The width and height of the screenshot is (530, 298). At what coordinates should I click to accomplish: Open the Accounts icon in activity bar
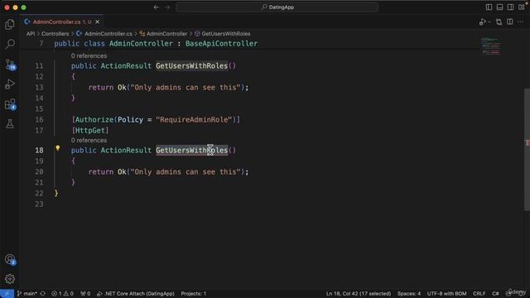[10, 259]
